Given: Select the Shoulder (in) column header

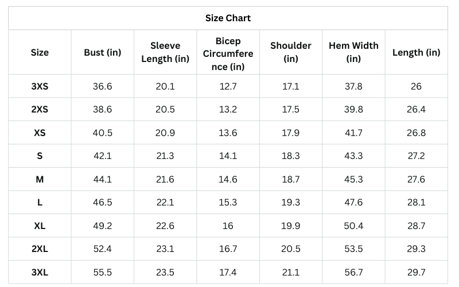Looking at the screenshot, I should click(x=291, y=52).
